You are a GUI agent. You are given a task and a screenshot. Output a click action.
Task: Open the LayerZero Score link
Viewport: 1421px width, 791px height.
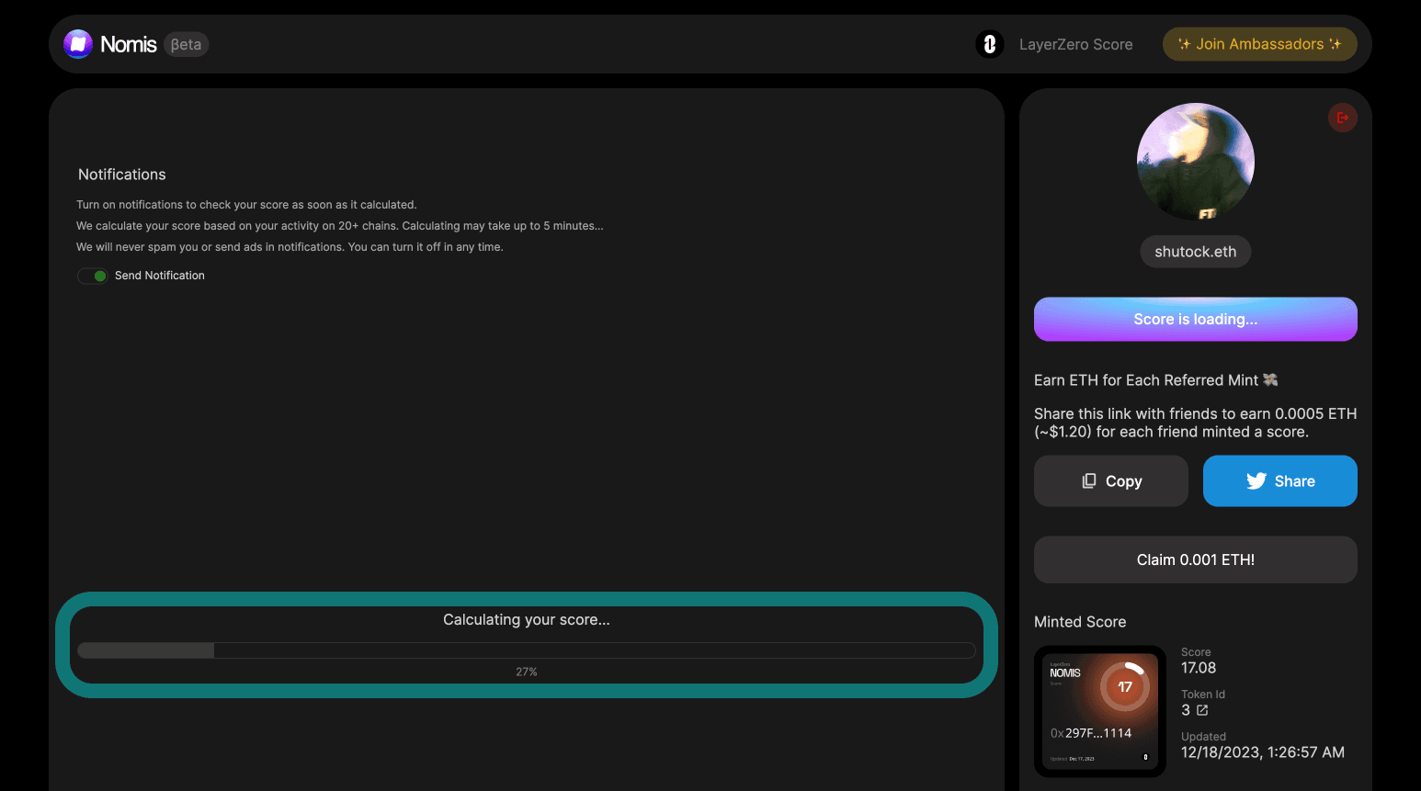click(1075, 44)
